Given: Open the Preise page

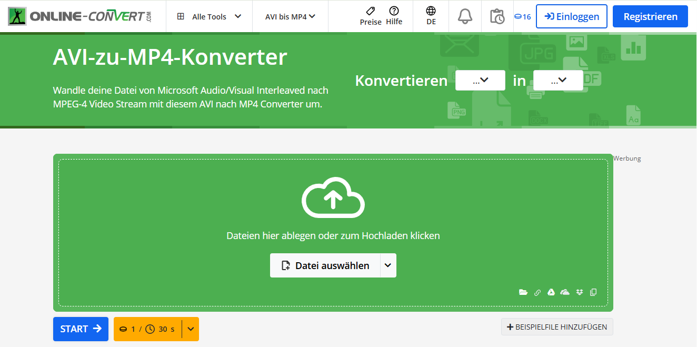Looking at the screenshot, I should (x=370, y=16).
